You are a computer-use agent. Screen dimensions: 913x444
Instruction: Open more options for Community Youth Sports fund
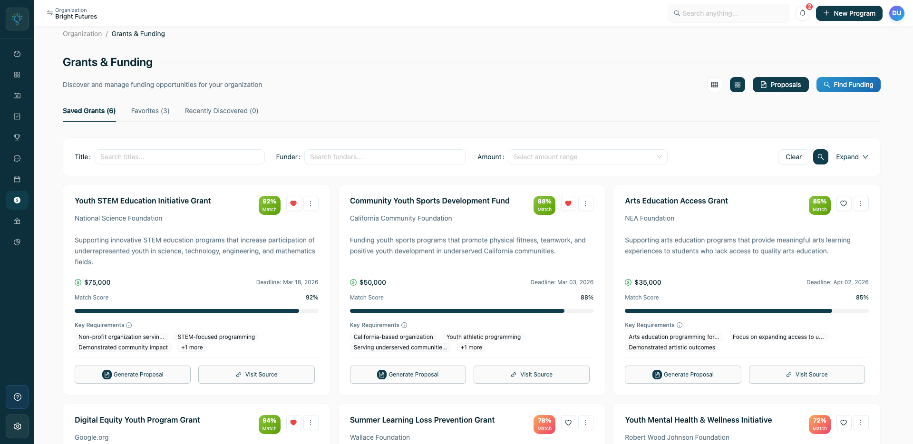coord(586,203)
